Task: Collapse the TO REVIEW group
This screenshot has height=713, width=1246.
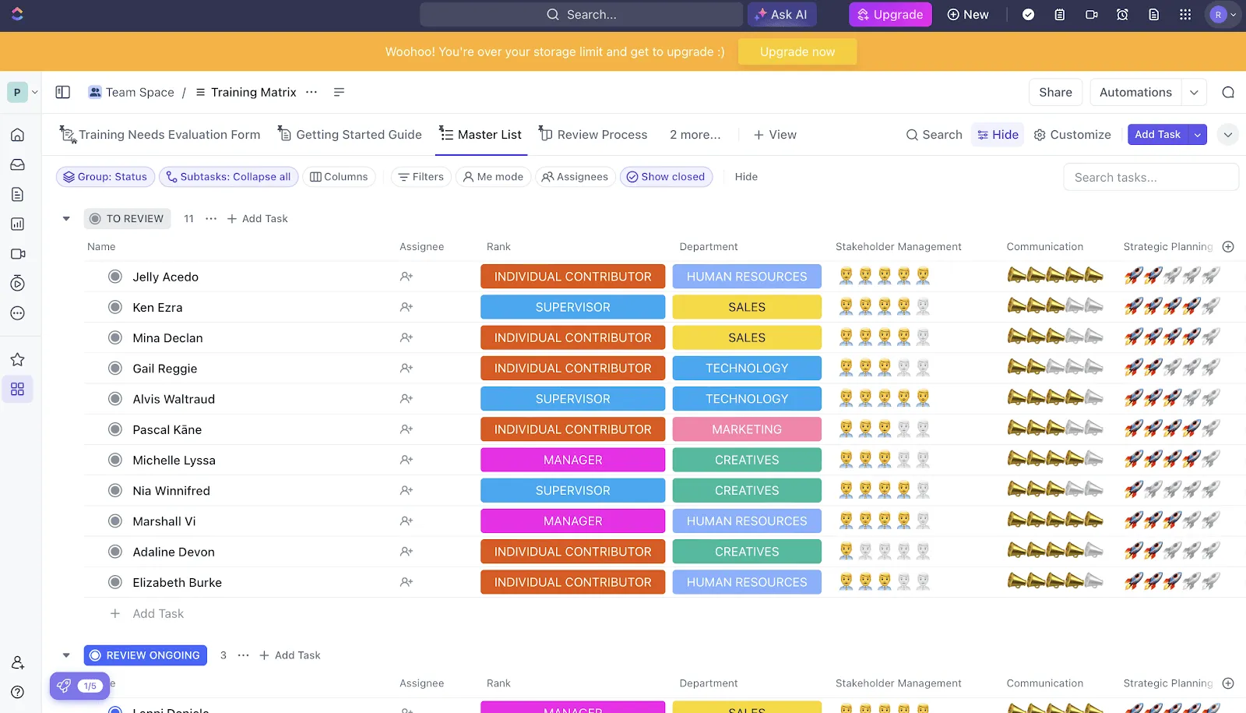Action: (x=66, y=219)
